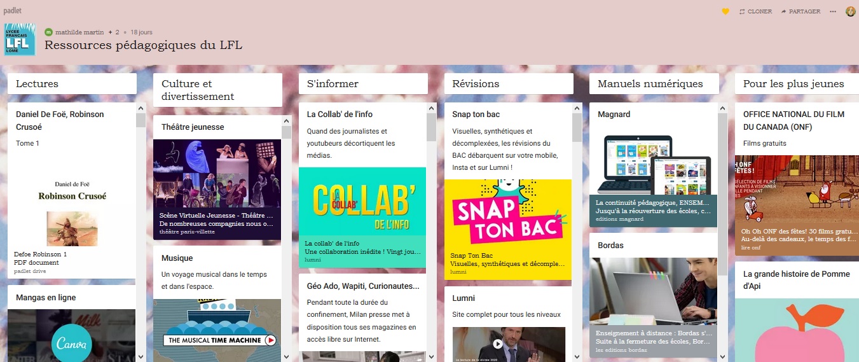Open the editions magnard laptop thumbnail
The width and height of the screenshot is (859, 362).
[653, 176]
